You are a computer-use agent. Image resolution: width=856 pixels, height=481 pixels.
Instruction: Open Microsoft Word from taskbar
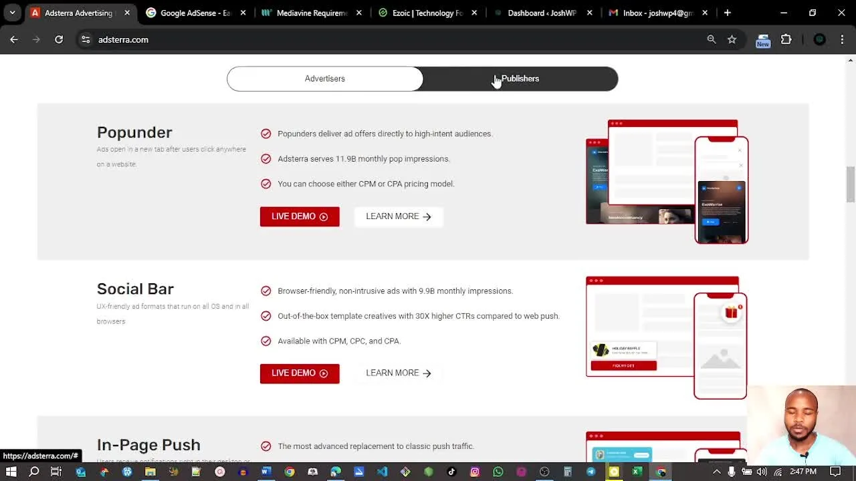tap(265, 472)
